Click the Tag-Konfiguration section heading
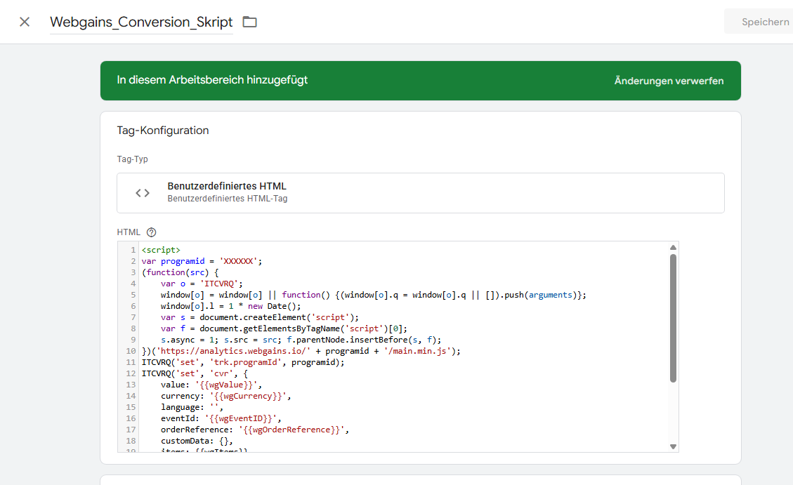The image size is (793, 485). click(x=163, y=131)
